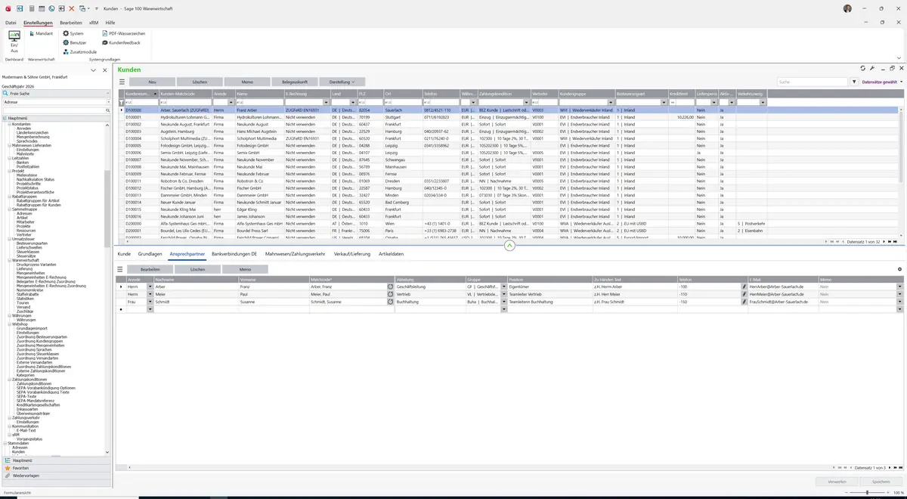
Task: Open the Datei menu
Action: click(11, 23)
